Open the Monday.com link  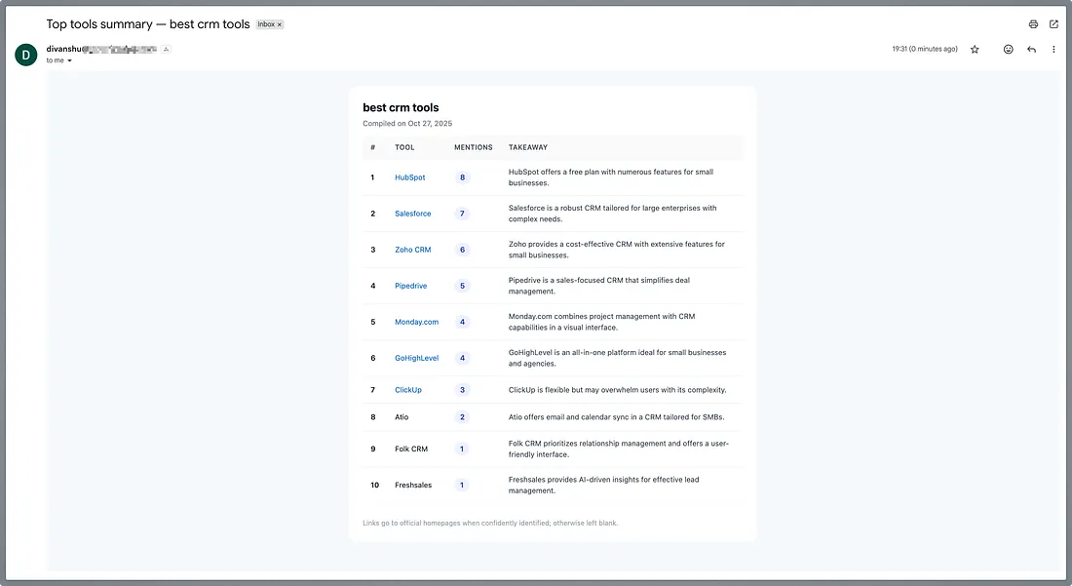(x=416, y=322)
